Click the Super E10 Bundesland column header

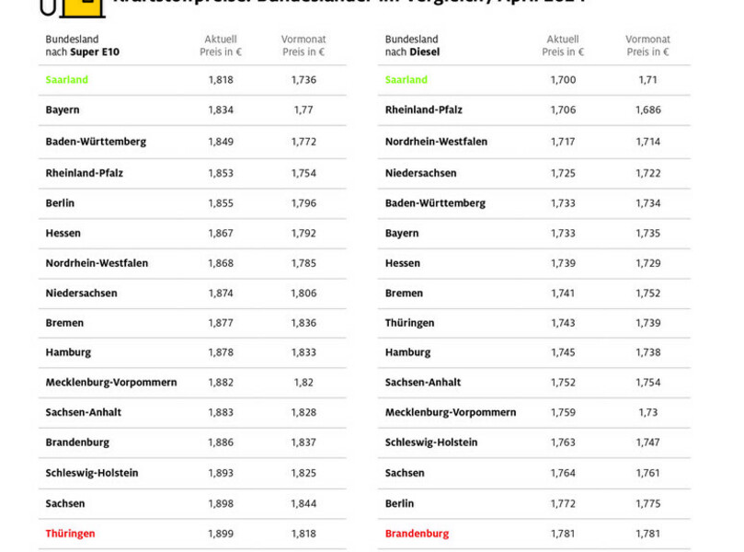click(x=82, y=46)
